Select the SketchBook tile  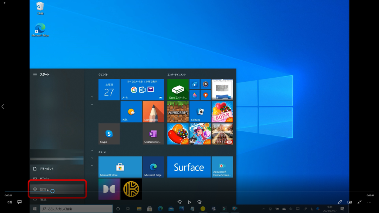153,112
